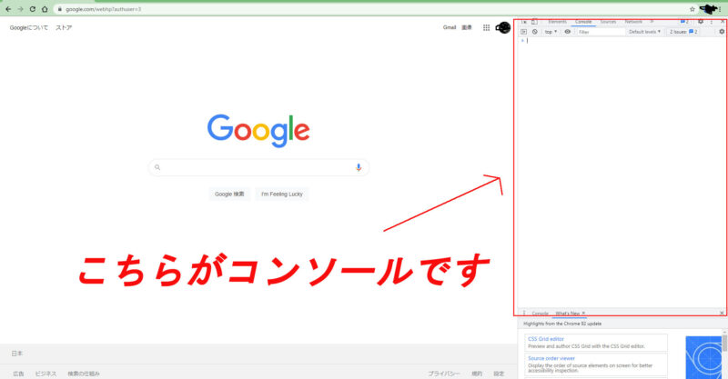
Task: Open console settings gear beside issues
Action: pos(722,32)
